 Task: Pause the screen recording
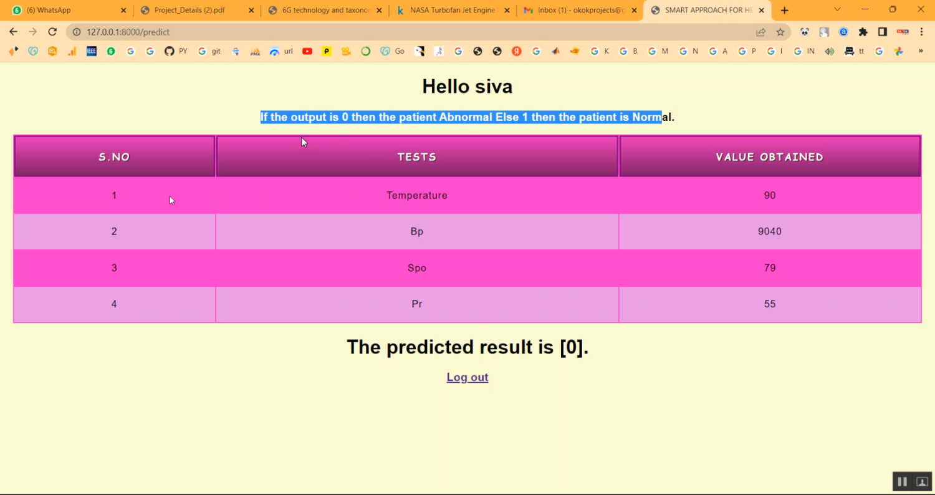tap(901, 481)
